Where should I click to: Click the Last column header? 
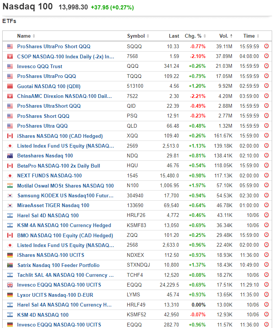click(174, 36)
